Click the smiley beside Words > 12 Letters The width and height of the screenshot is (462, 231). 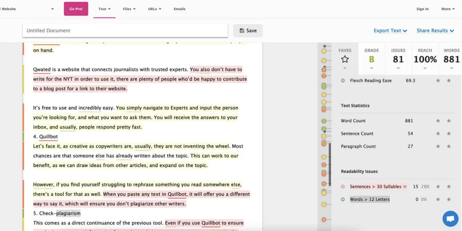tap(343, 199)
